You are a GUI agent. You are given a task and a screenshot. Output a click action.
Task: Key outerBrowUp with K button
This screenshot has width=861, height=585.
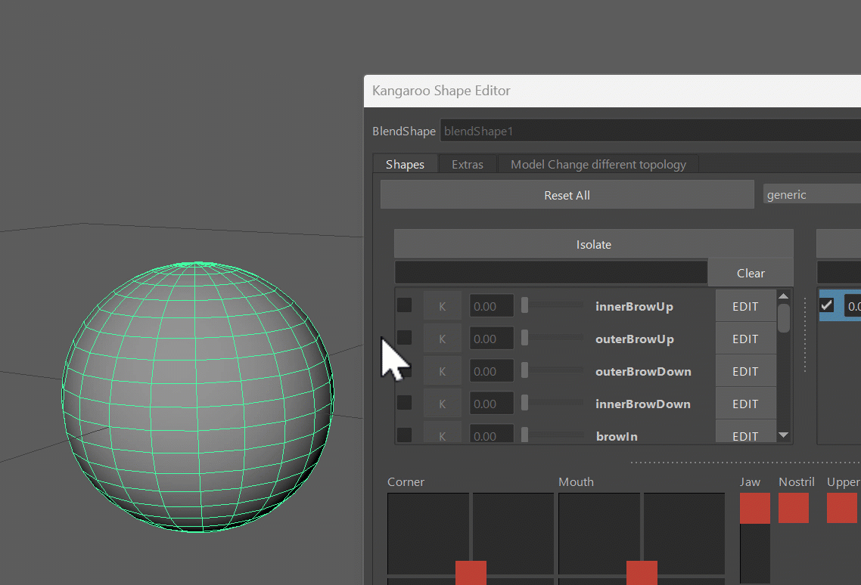442,339
